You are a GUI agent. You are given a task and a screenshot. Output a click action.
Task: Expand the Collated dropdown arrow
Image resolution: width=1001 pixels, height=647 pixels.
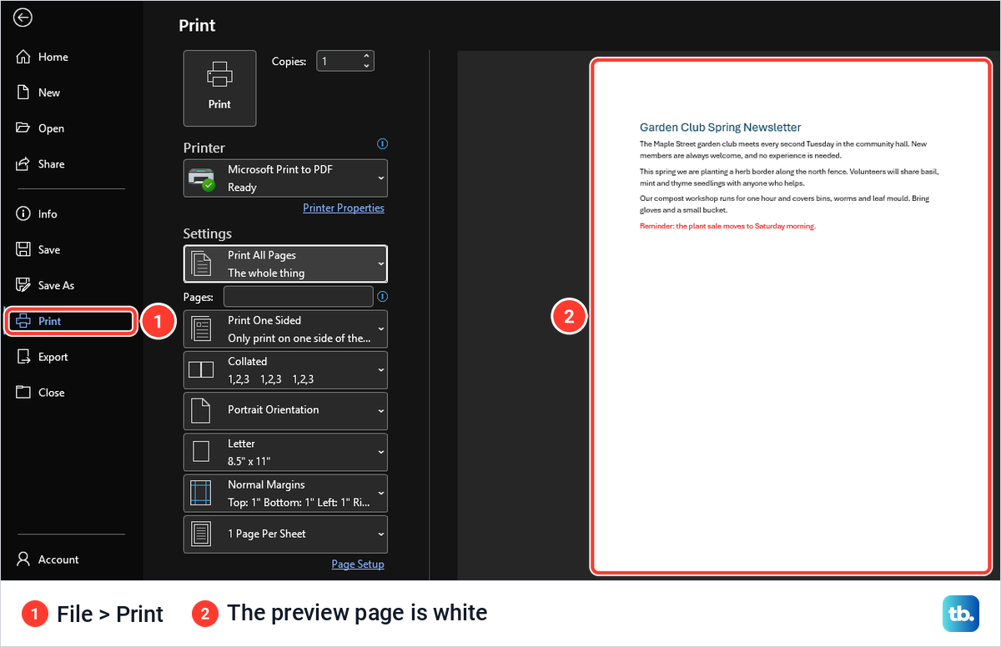381,370
